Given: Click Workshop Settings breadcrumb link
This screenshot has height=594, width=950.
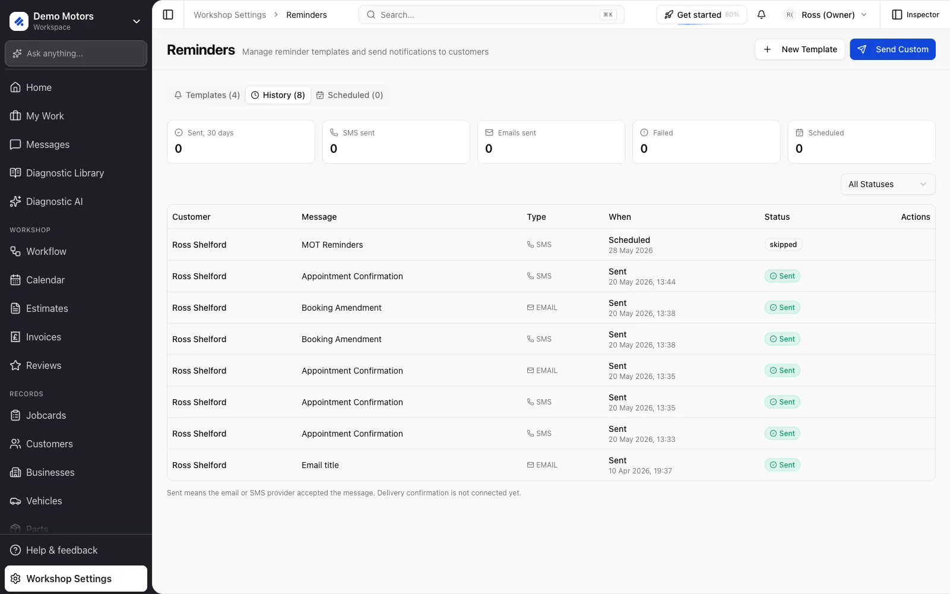Looking at the screenshot, I should (x=230, y=15).
